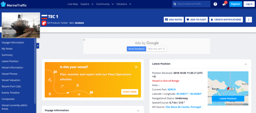Collapse the left sidebar with arrow tab

pyautogui.click(x=38, y=46)
